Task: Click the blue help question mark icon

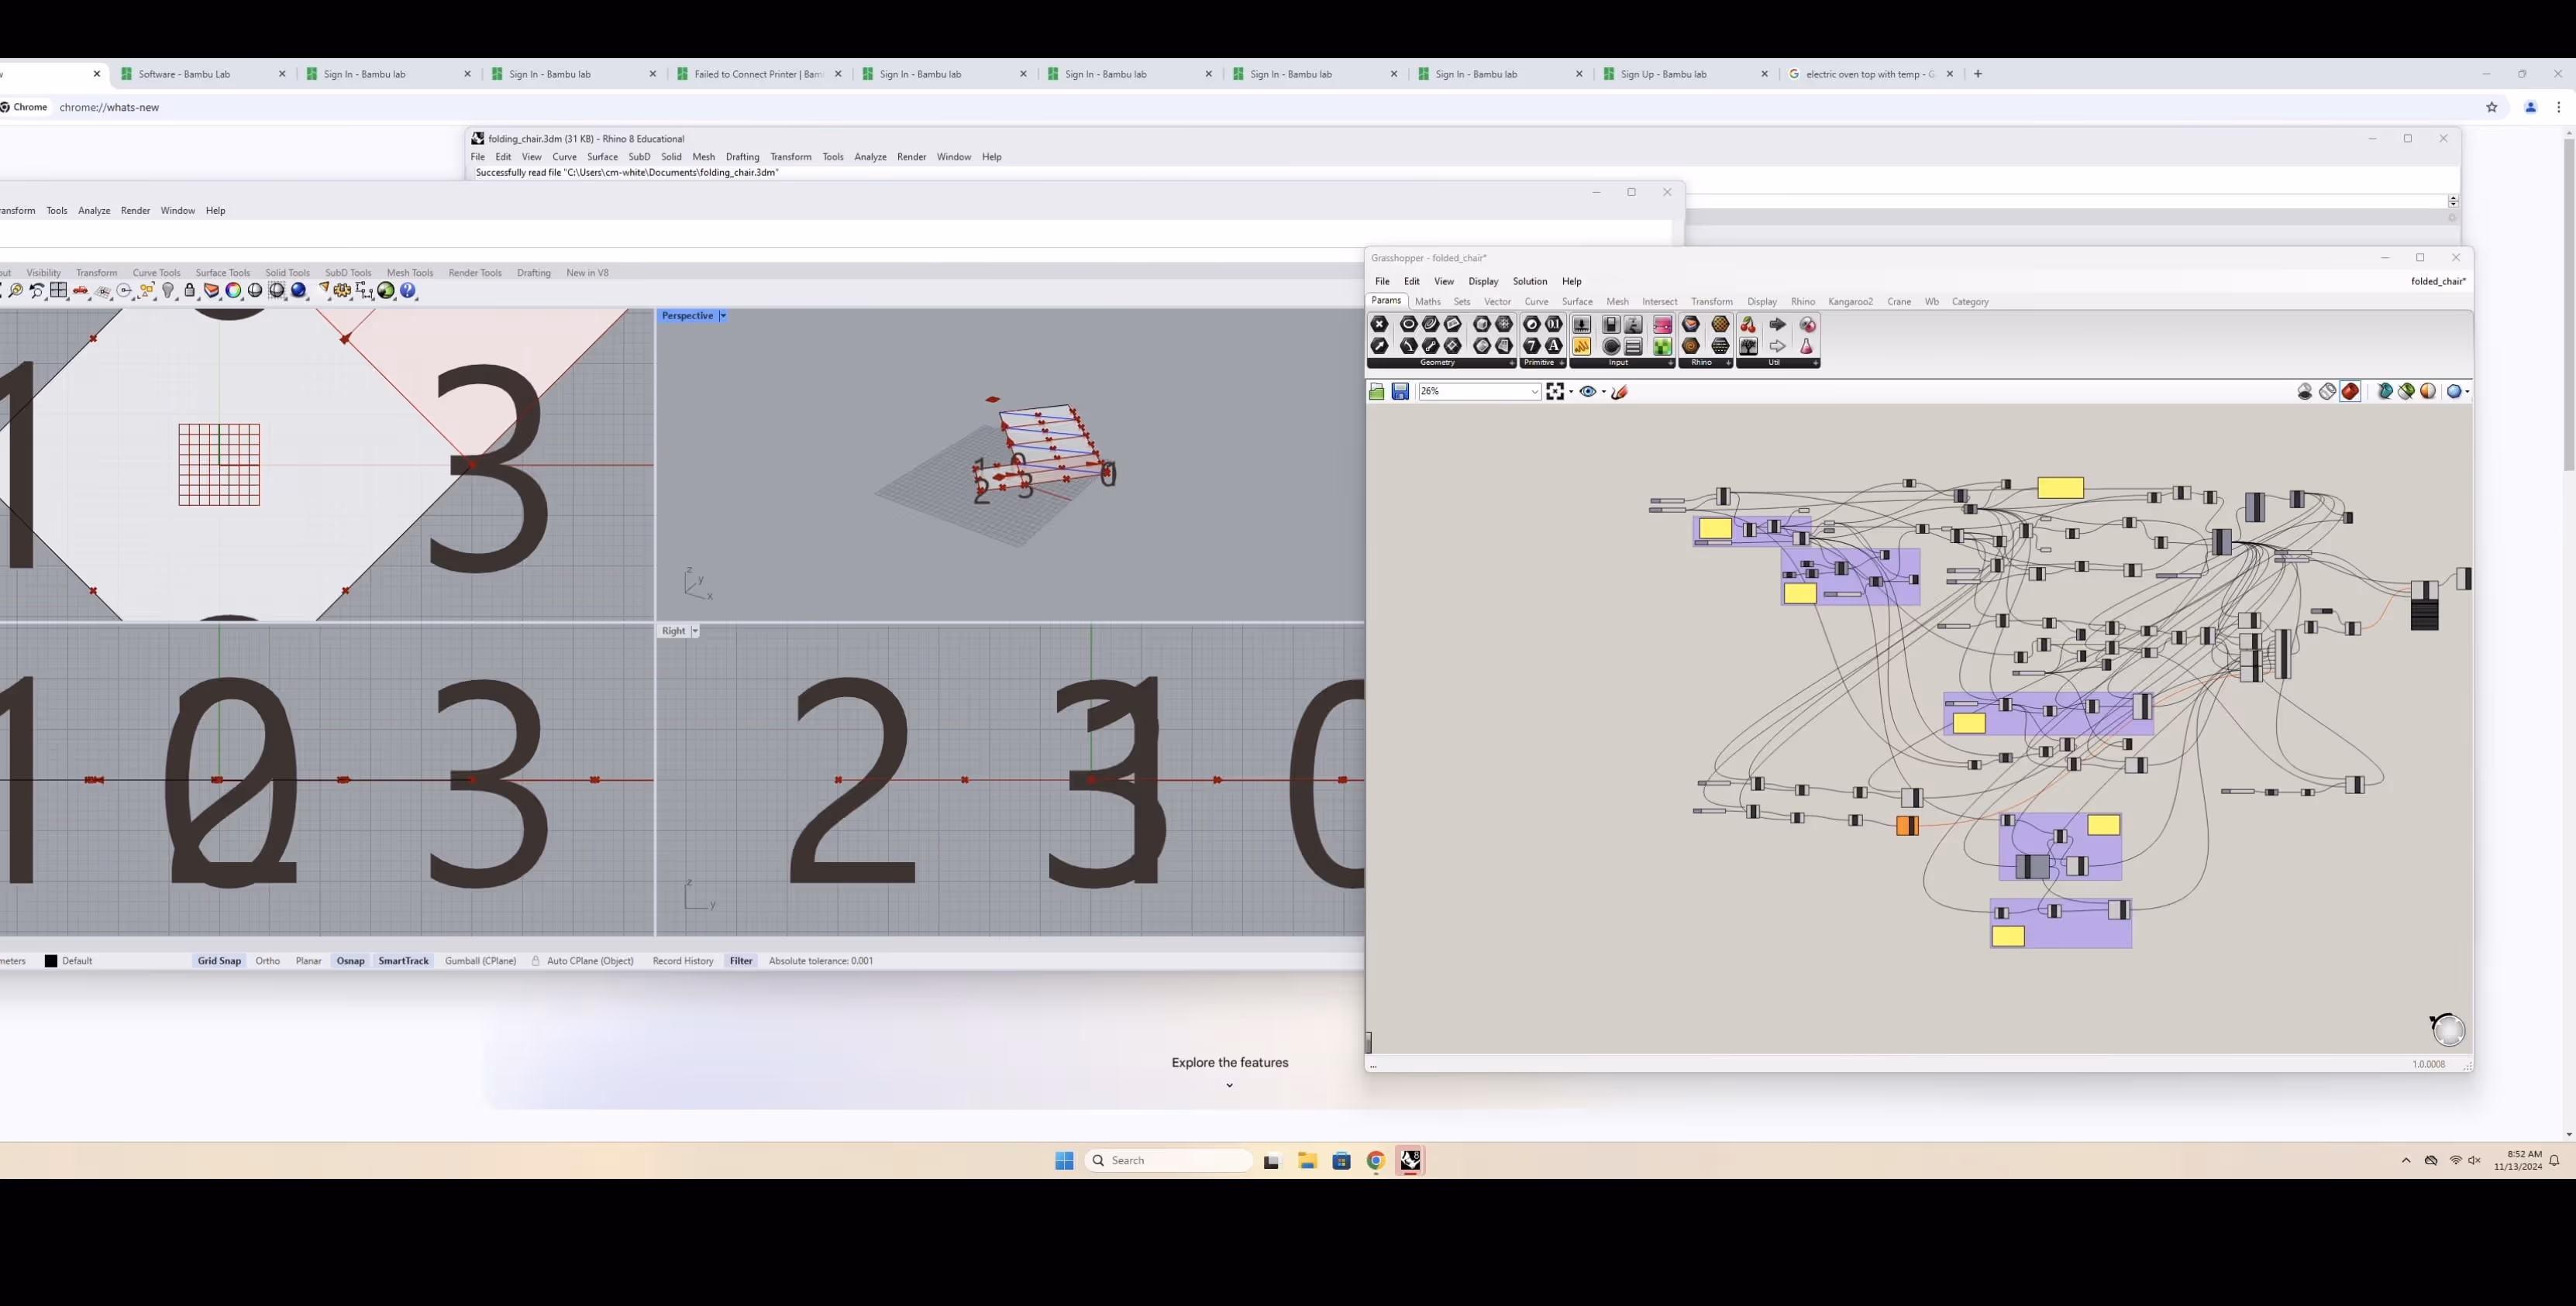Action: pos(408,290)
